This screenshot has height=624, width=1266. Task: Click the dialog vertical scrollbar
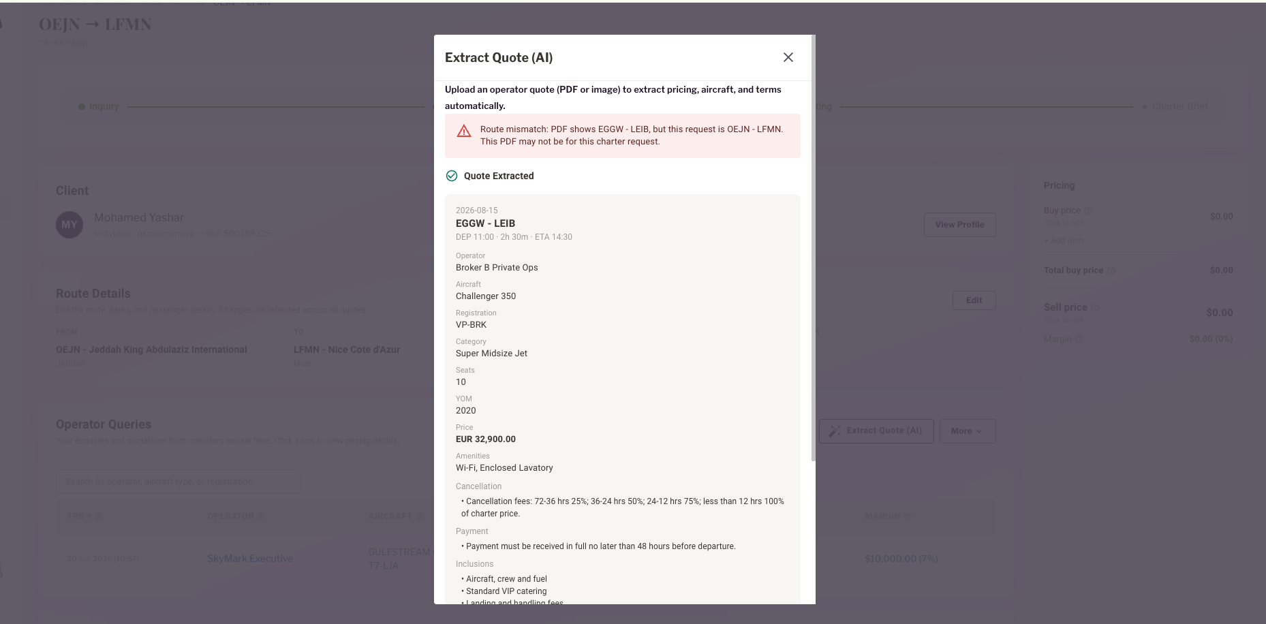point(813,249)
